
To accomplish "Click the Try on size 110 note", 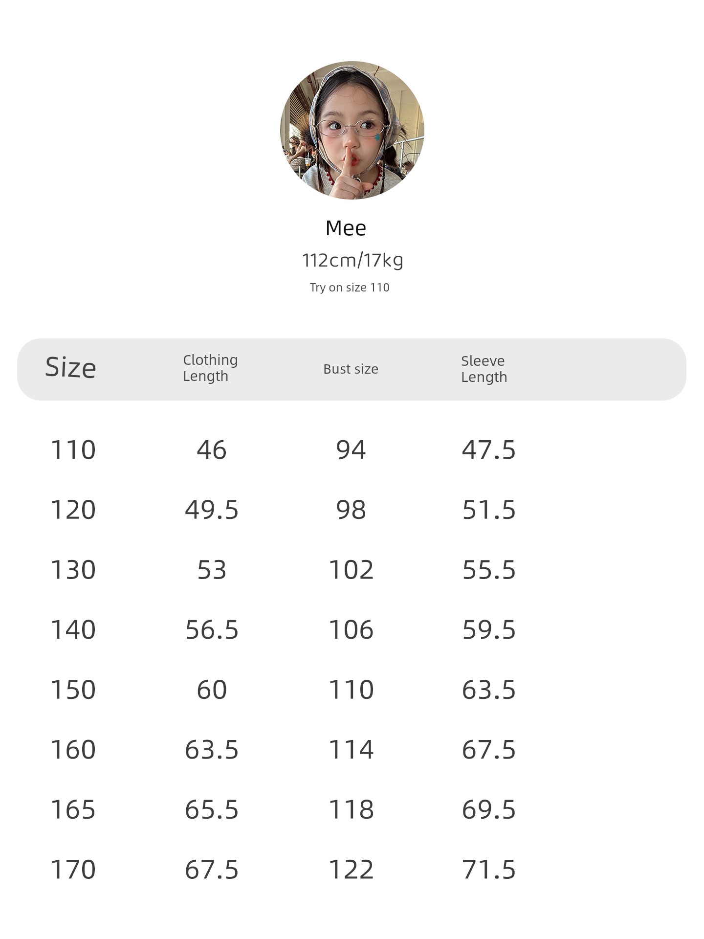I will [x=350, y=288].
